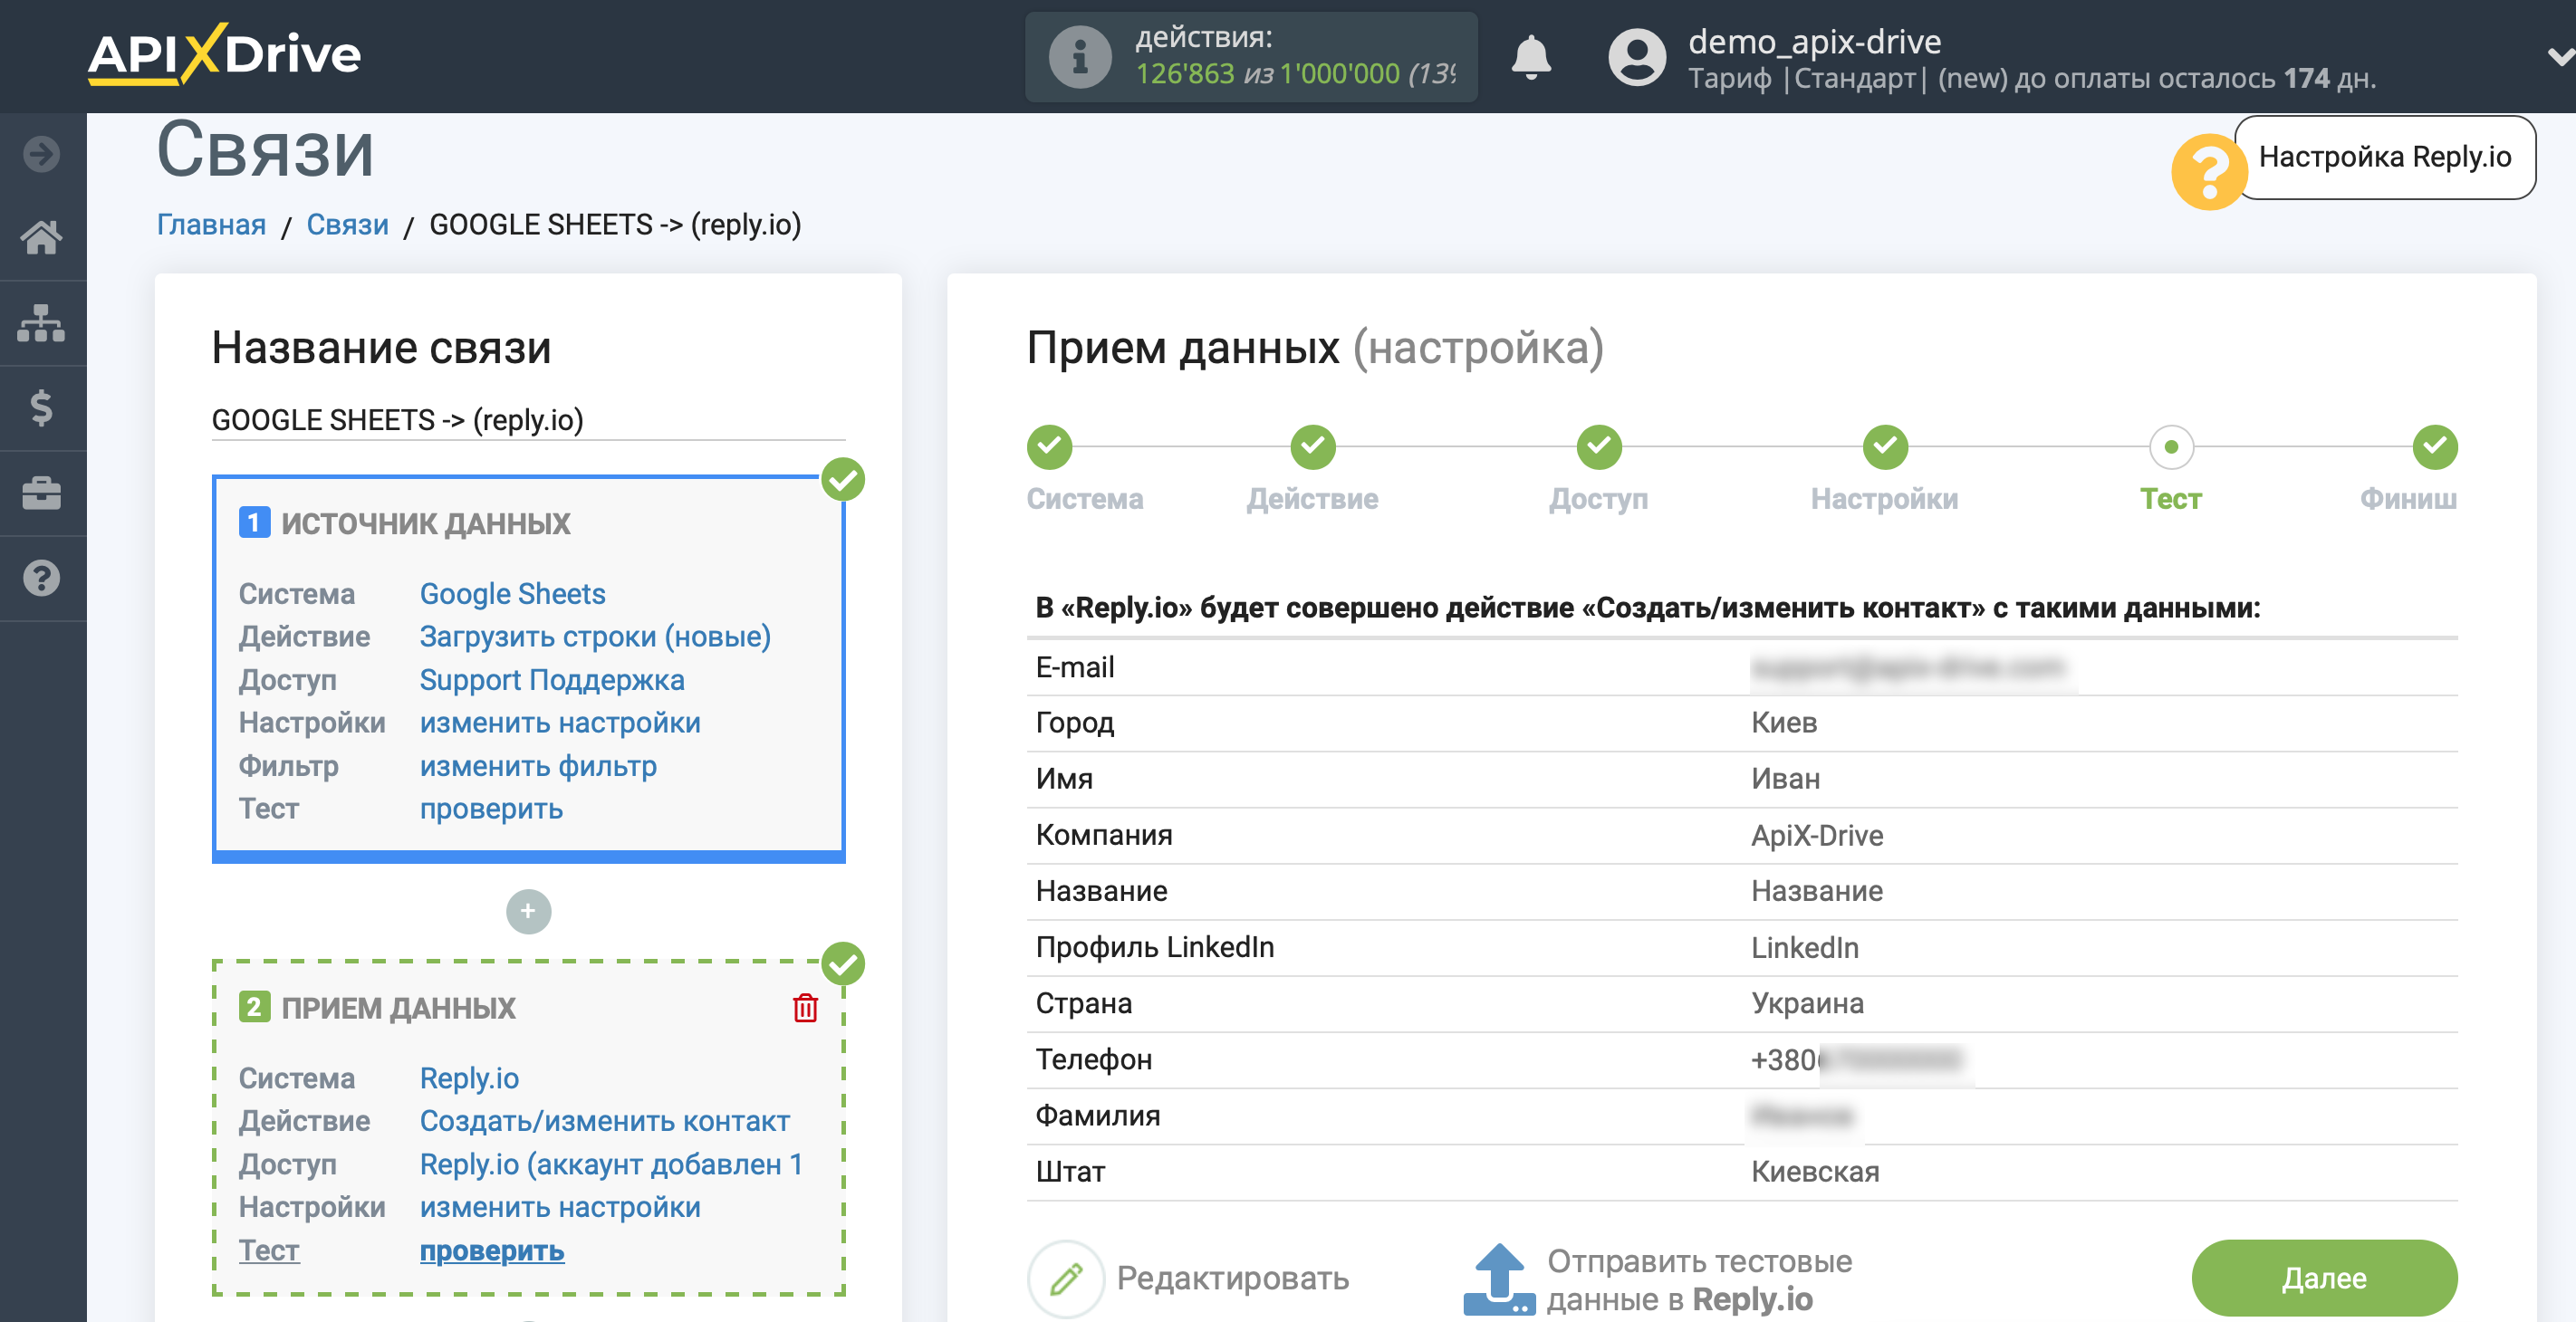Open Создать/изменить контакт action link
The height and width of the screenshot is (1322, 2576).
pyautogui.click(x=604, y=1121)
